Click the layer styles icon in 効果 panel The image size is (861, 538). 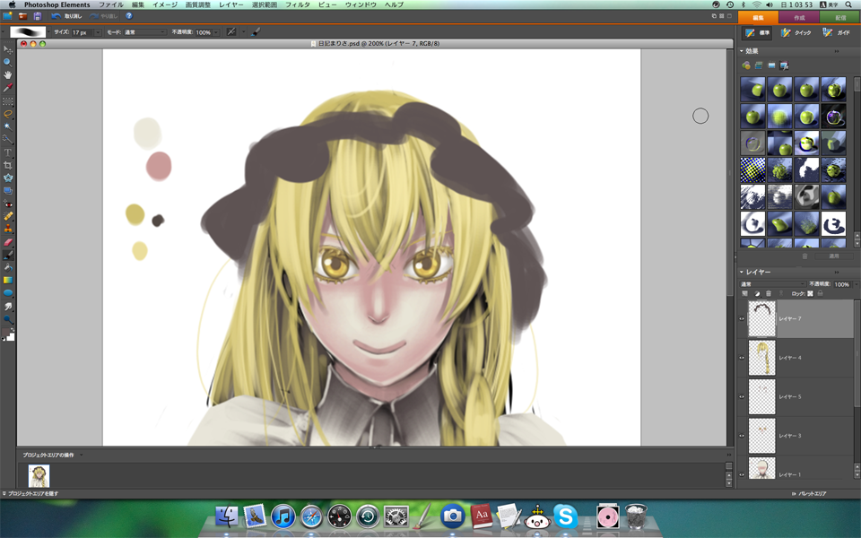coord(759,65)
